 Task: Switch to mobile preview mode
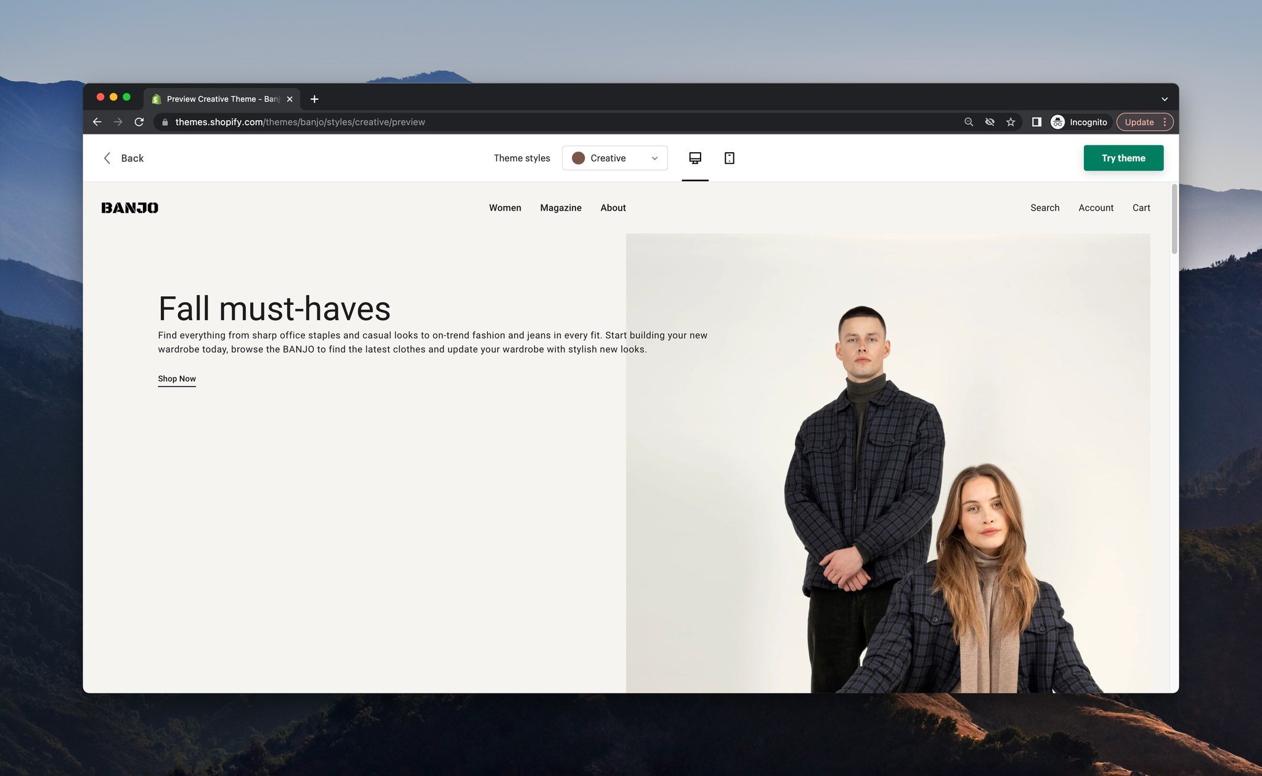click(x=730, y=158)
